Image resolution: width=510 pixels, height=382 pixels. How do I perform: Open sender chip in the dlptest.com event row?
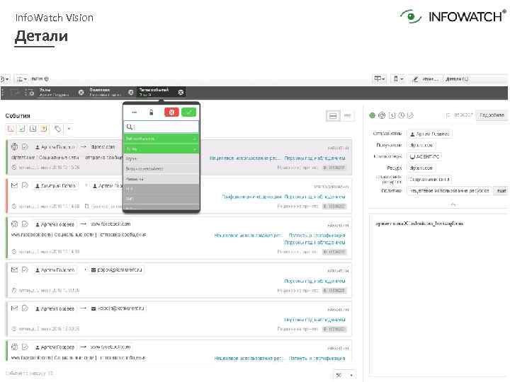tap(55, 147)
